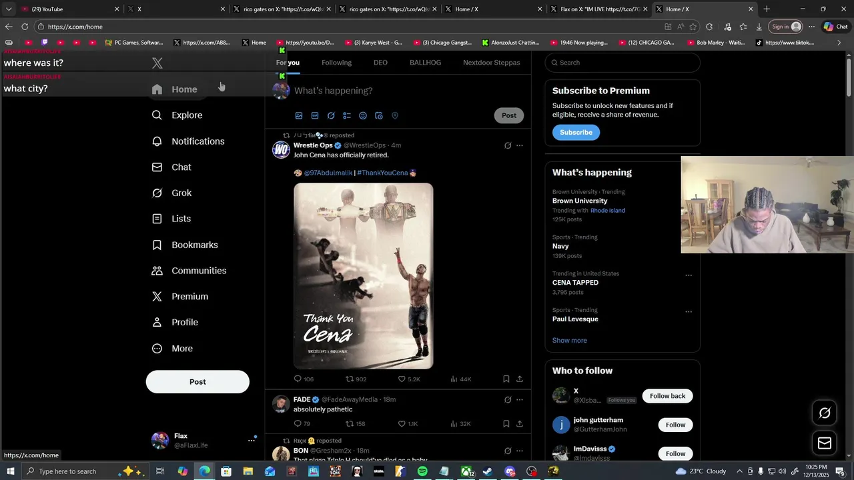Repost the FADE post

pyautogui.click(x=355, y=423)
